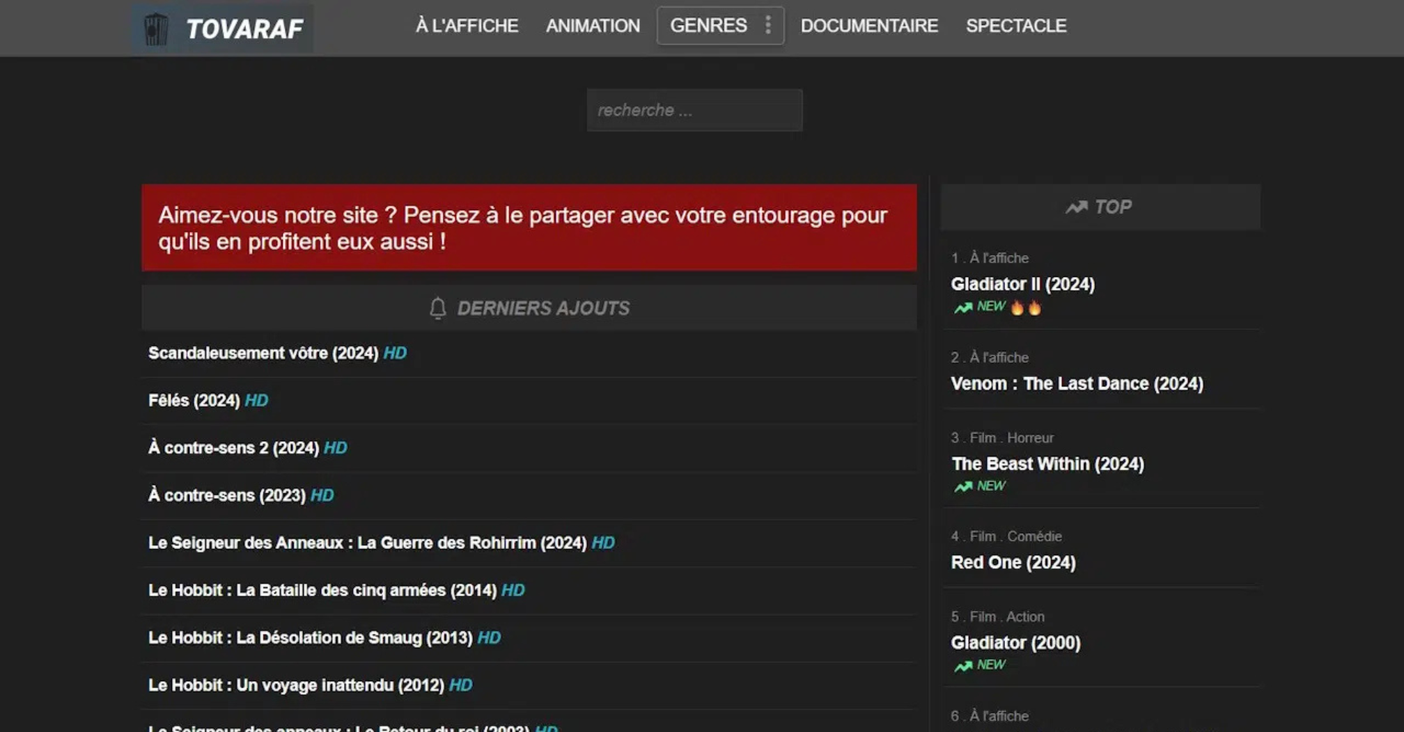The height and width of the screenshot is (732, 1404).
Task: Select Le Seigneur des Anneaux: La Guerre des Rohirrim
Action: coord(367,543)
